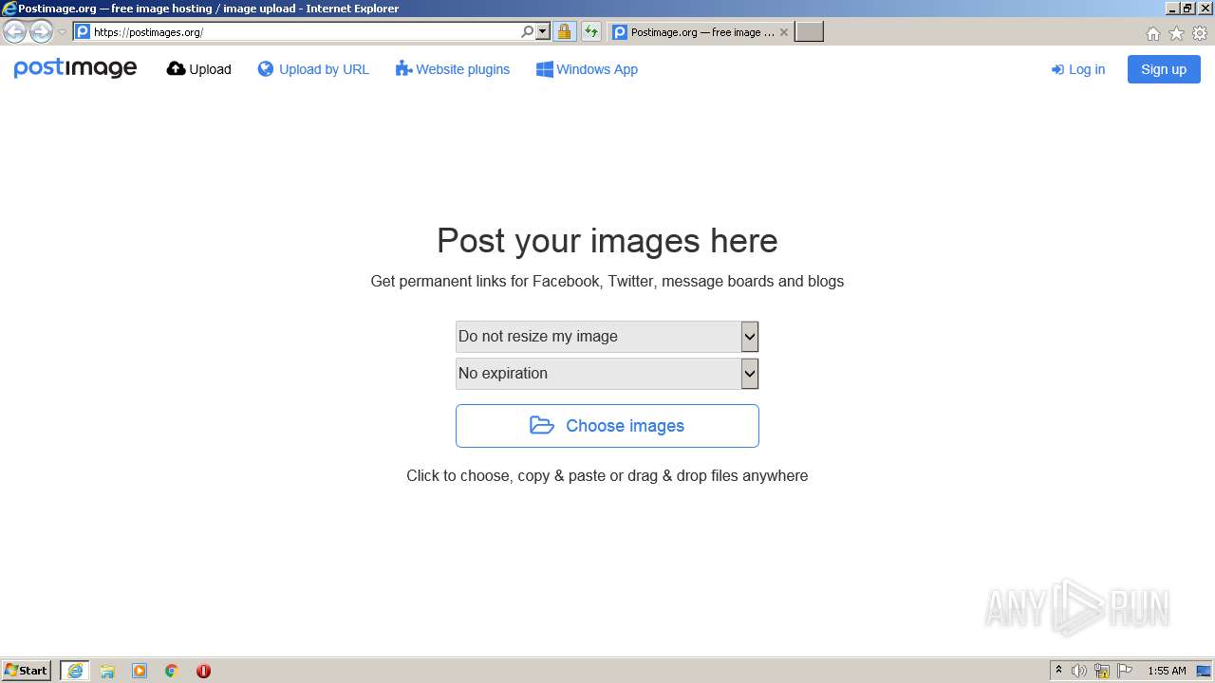This screenshot has width=1215, height=683.
Task: Show hidden tray icons arrow
Action: (x=1058, y=671)
